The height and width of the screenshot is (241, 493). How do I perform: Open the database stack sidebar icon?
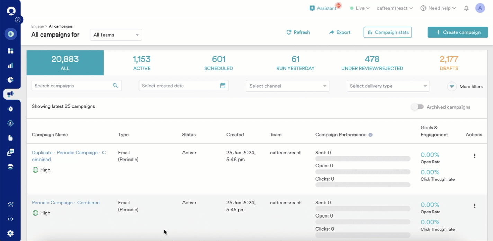click(10, 167)
